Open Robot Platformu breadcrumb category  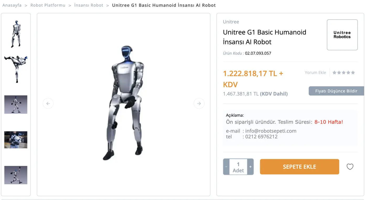point(48,5)
